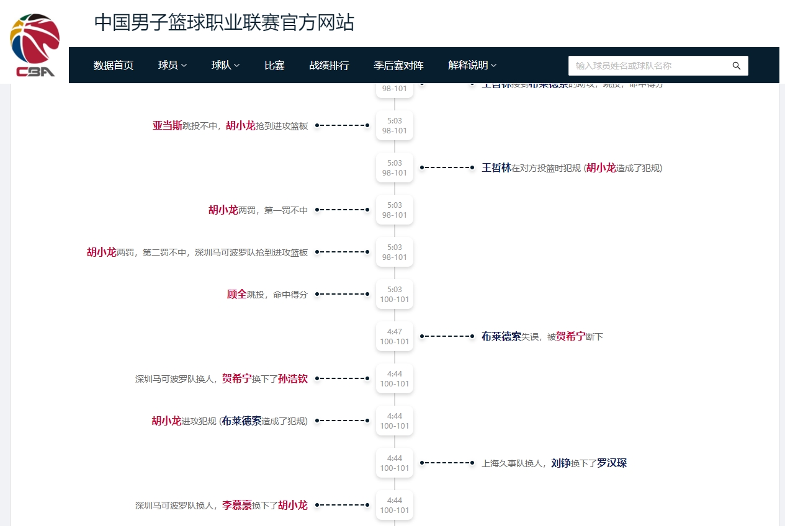The width and height of the screenshot is (785, 526).
Task: Open the 比赛 menu item
Action: [x=274, y=65]
